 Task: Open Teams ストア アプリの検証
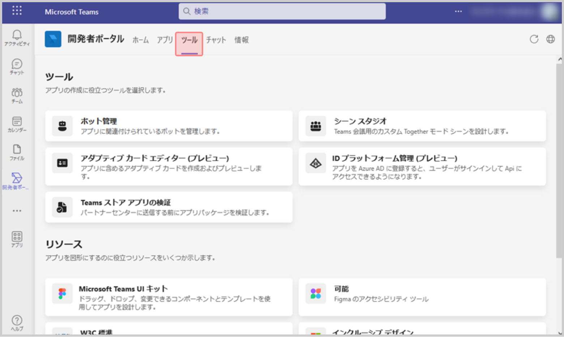coord(126,203)
